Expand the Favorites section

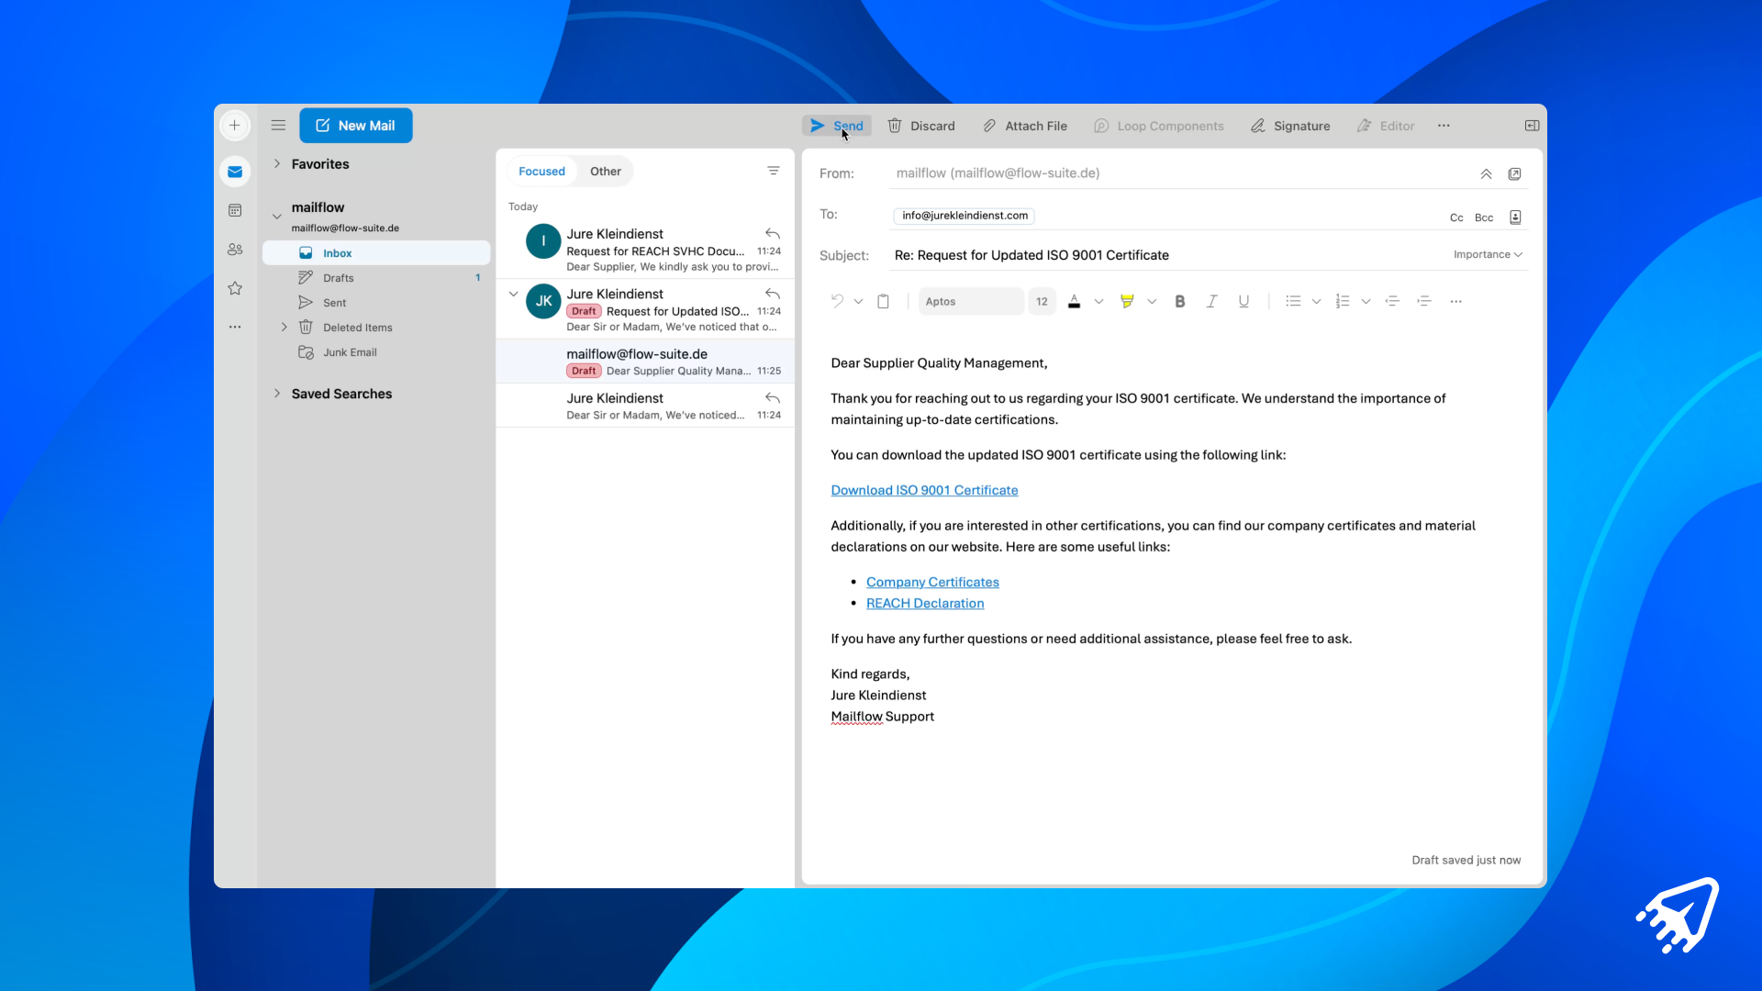click(x=277, y=163)
